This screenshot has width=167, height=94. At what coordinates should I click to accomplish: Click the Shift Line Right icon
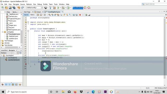coord(76,15)
